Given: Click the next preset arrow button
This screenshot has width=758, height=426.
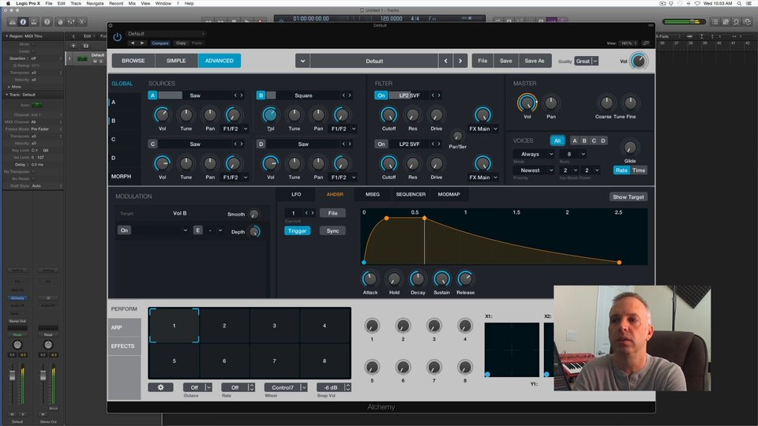Looking at the screenshot, I should click(x=460, y=61).
